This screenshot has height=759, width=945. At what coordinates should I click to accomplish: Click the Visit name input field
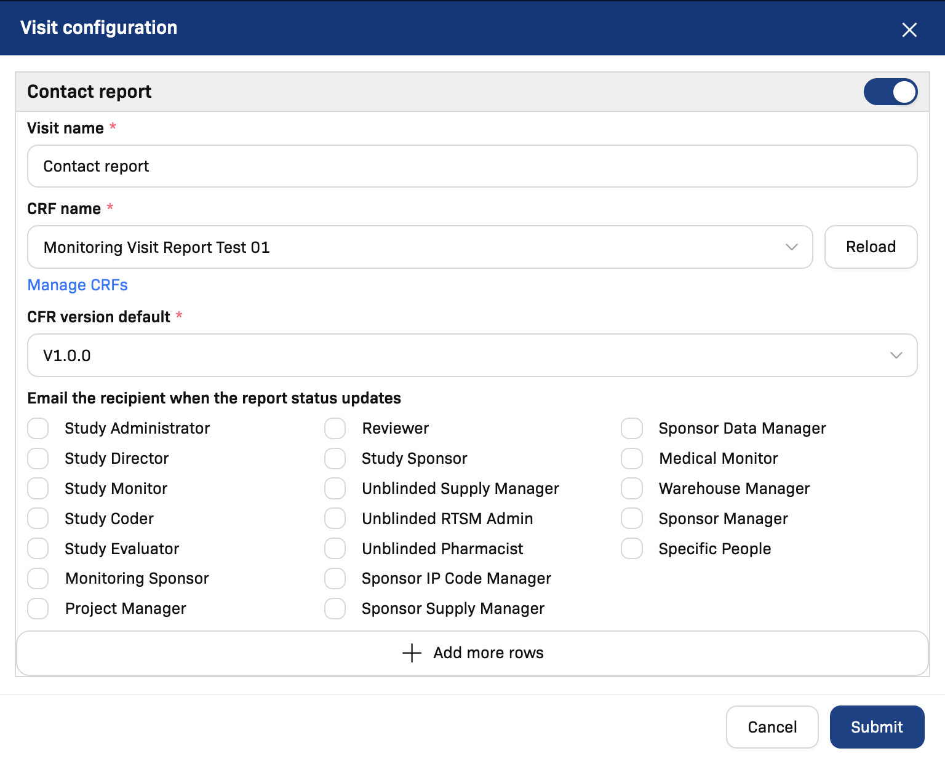(x=472, y=166)
